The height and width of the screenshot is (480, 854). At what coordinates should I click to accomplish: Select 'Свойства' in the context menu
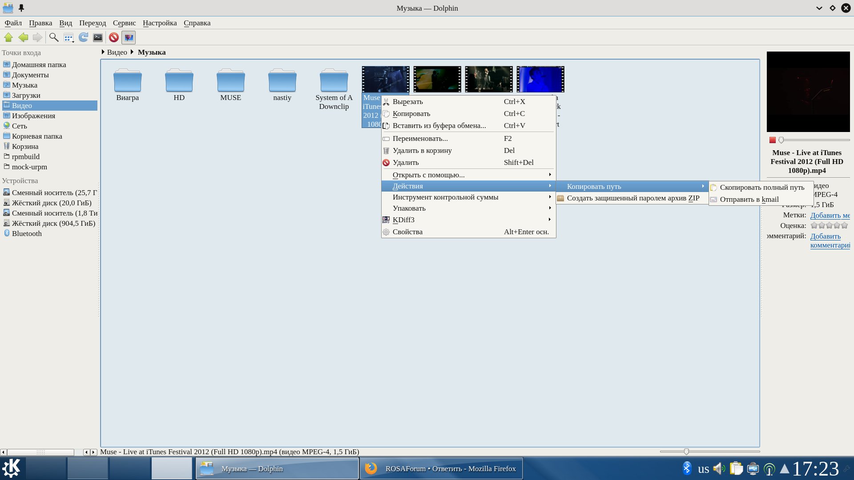[407, 232]
